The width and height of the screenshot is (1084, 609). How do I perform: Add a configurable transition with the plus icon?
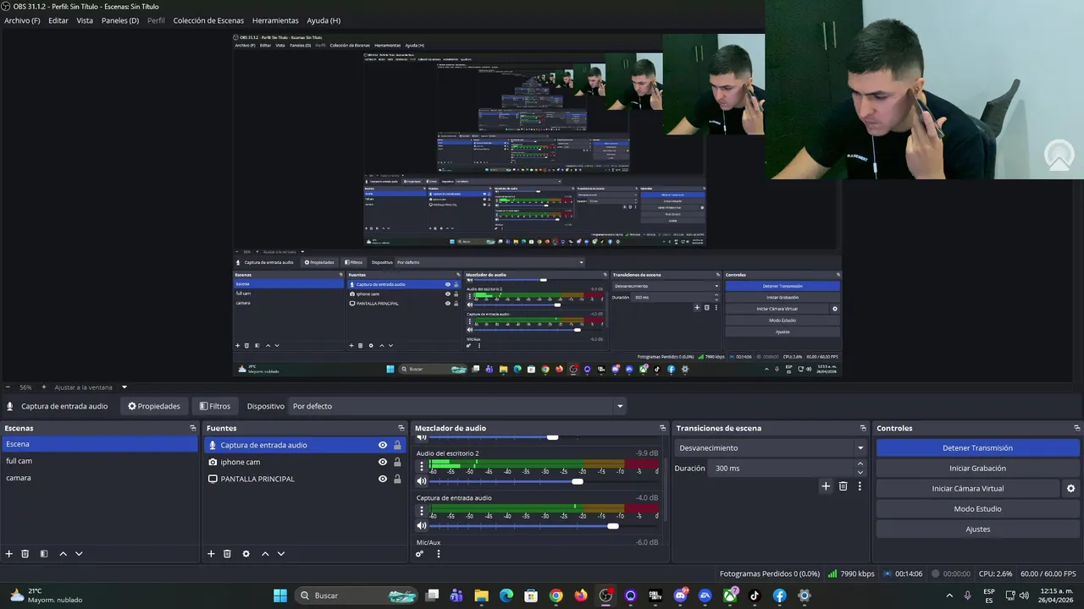tap(826, 486)
